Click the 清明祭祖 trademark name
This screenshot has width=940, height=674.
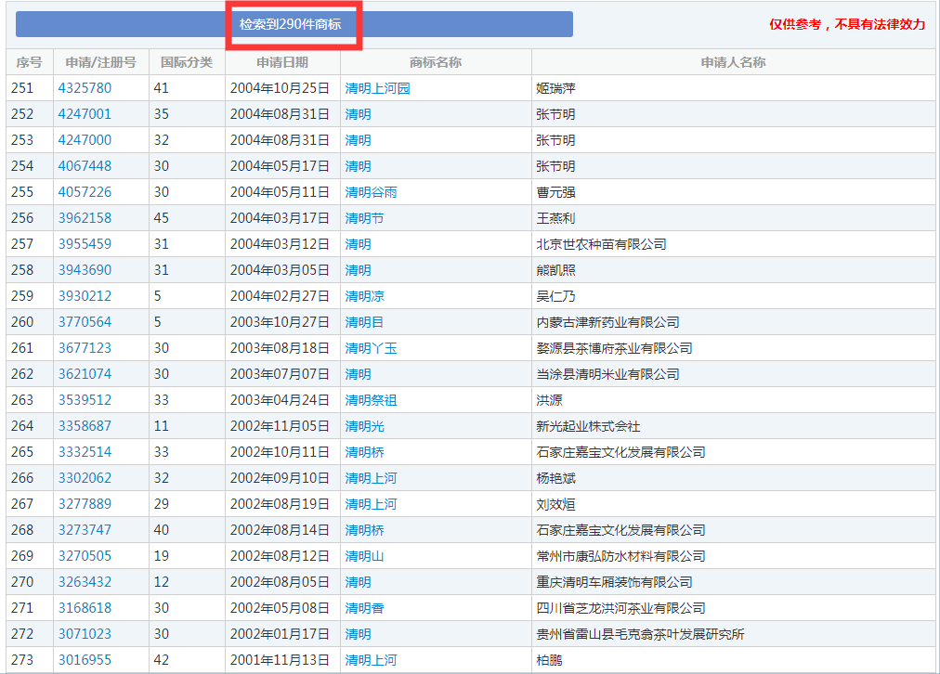pyautogui.click(x=371, y=400)
